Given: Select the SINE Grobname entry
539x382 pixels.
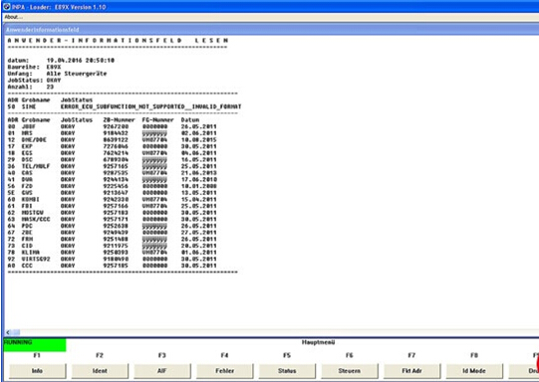Looking at the screenshot, I should 29,106.
